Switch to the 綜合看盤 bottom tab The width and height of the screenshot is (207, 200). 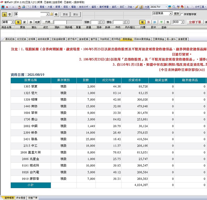pyautogui.click(x=21, y=198)
